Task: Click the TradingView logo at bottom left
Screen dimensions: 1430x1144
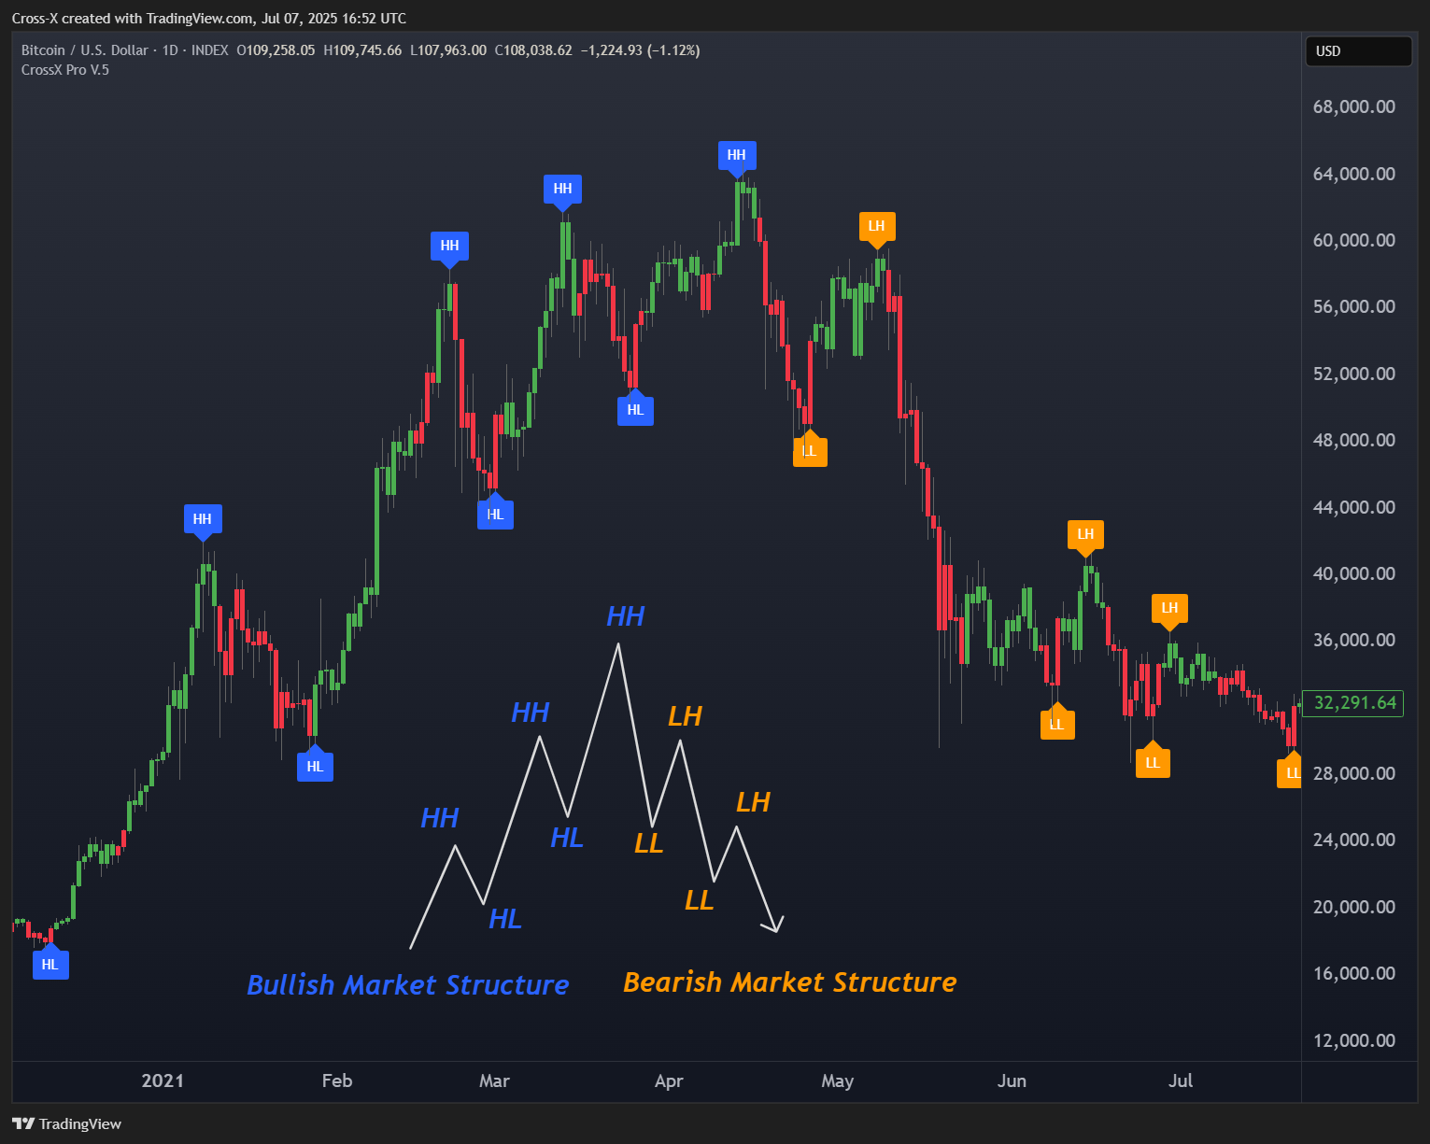Action: 67,1123
